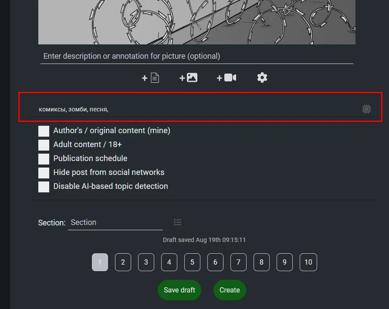Click the tags field with комиксы, зомби

(x=196, y=109)
